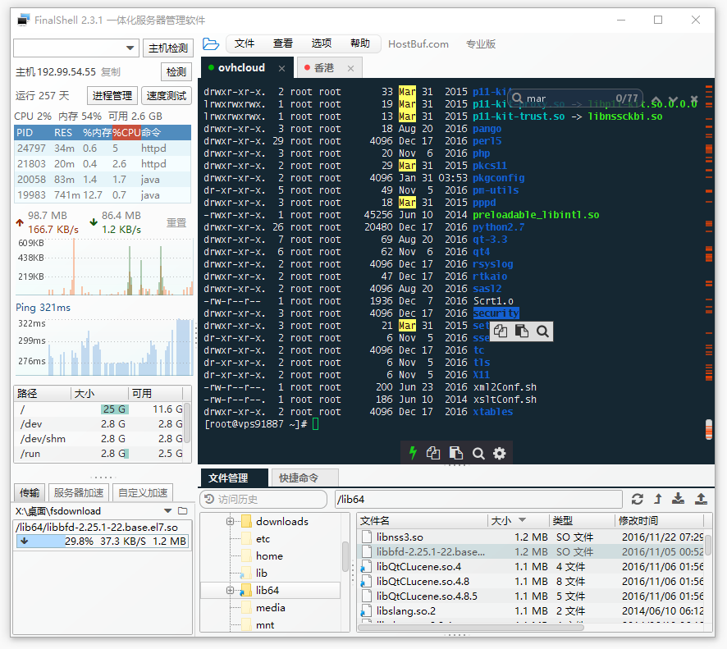Click the 速度测试 button
The image size is (727, 649).
(167, 95)
